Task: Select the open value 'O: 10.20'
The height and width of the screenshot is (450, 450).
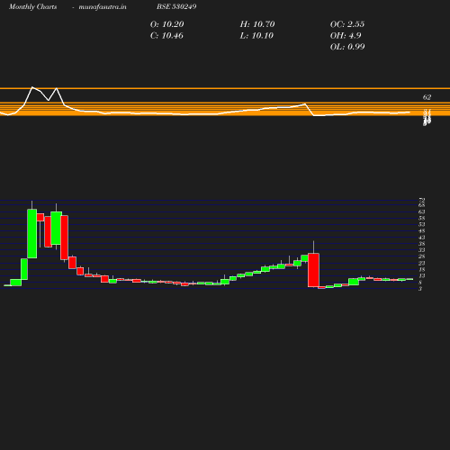Action: (167, 24)
